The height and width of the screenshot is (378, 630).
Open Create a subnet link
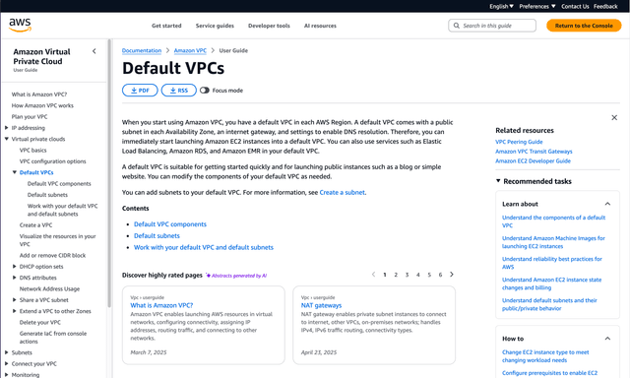(x=343, y=192)
